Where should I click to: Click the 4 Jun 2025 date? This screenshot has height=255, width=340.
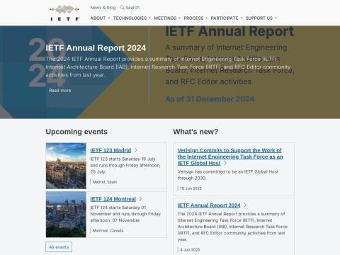pyautogui.click(x=190, y=249)
